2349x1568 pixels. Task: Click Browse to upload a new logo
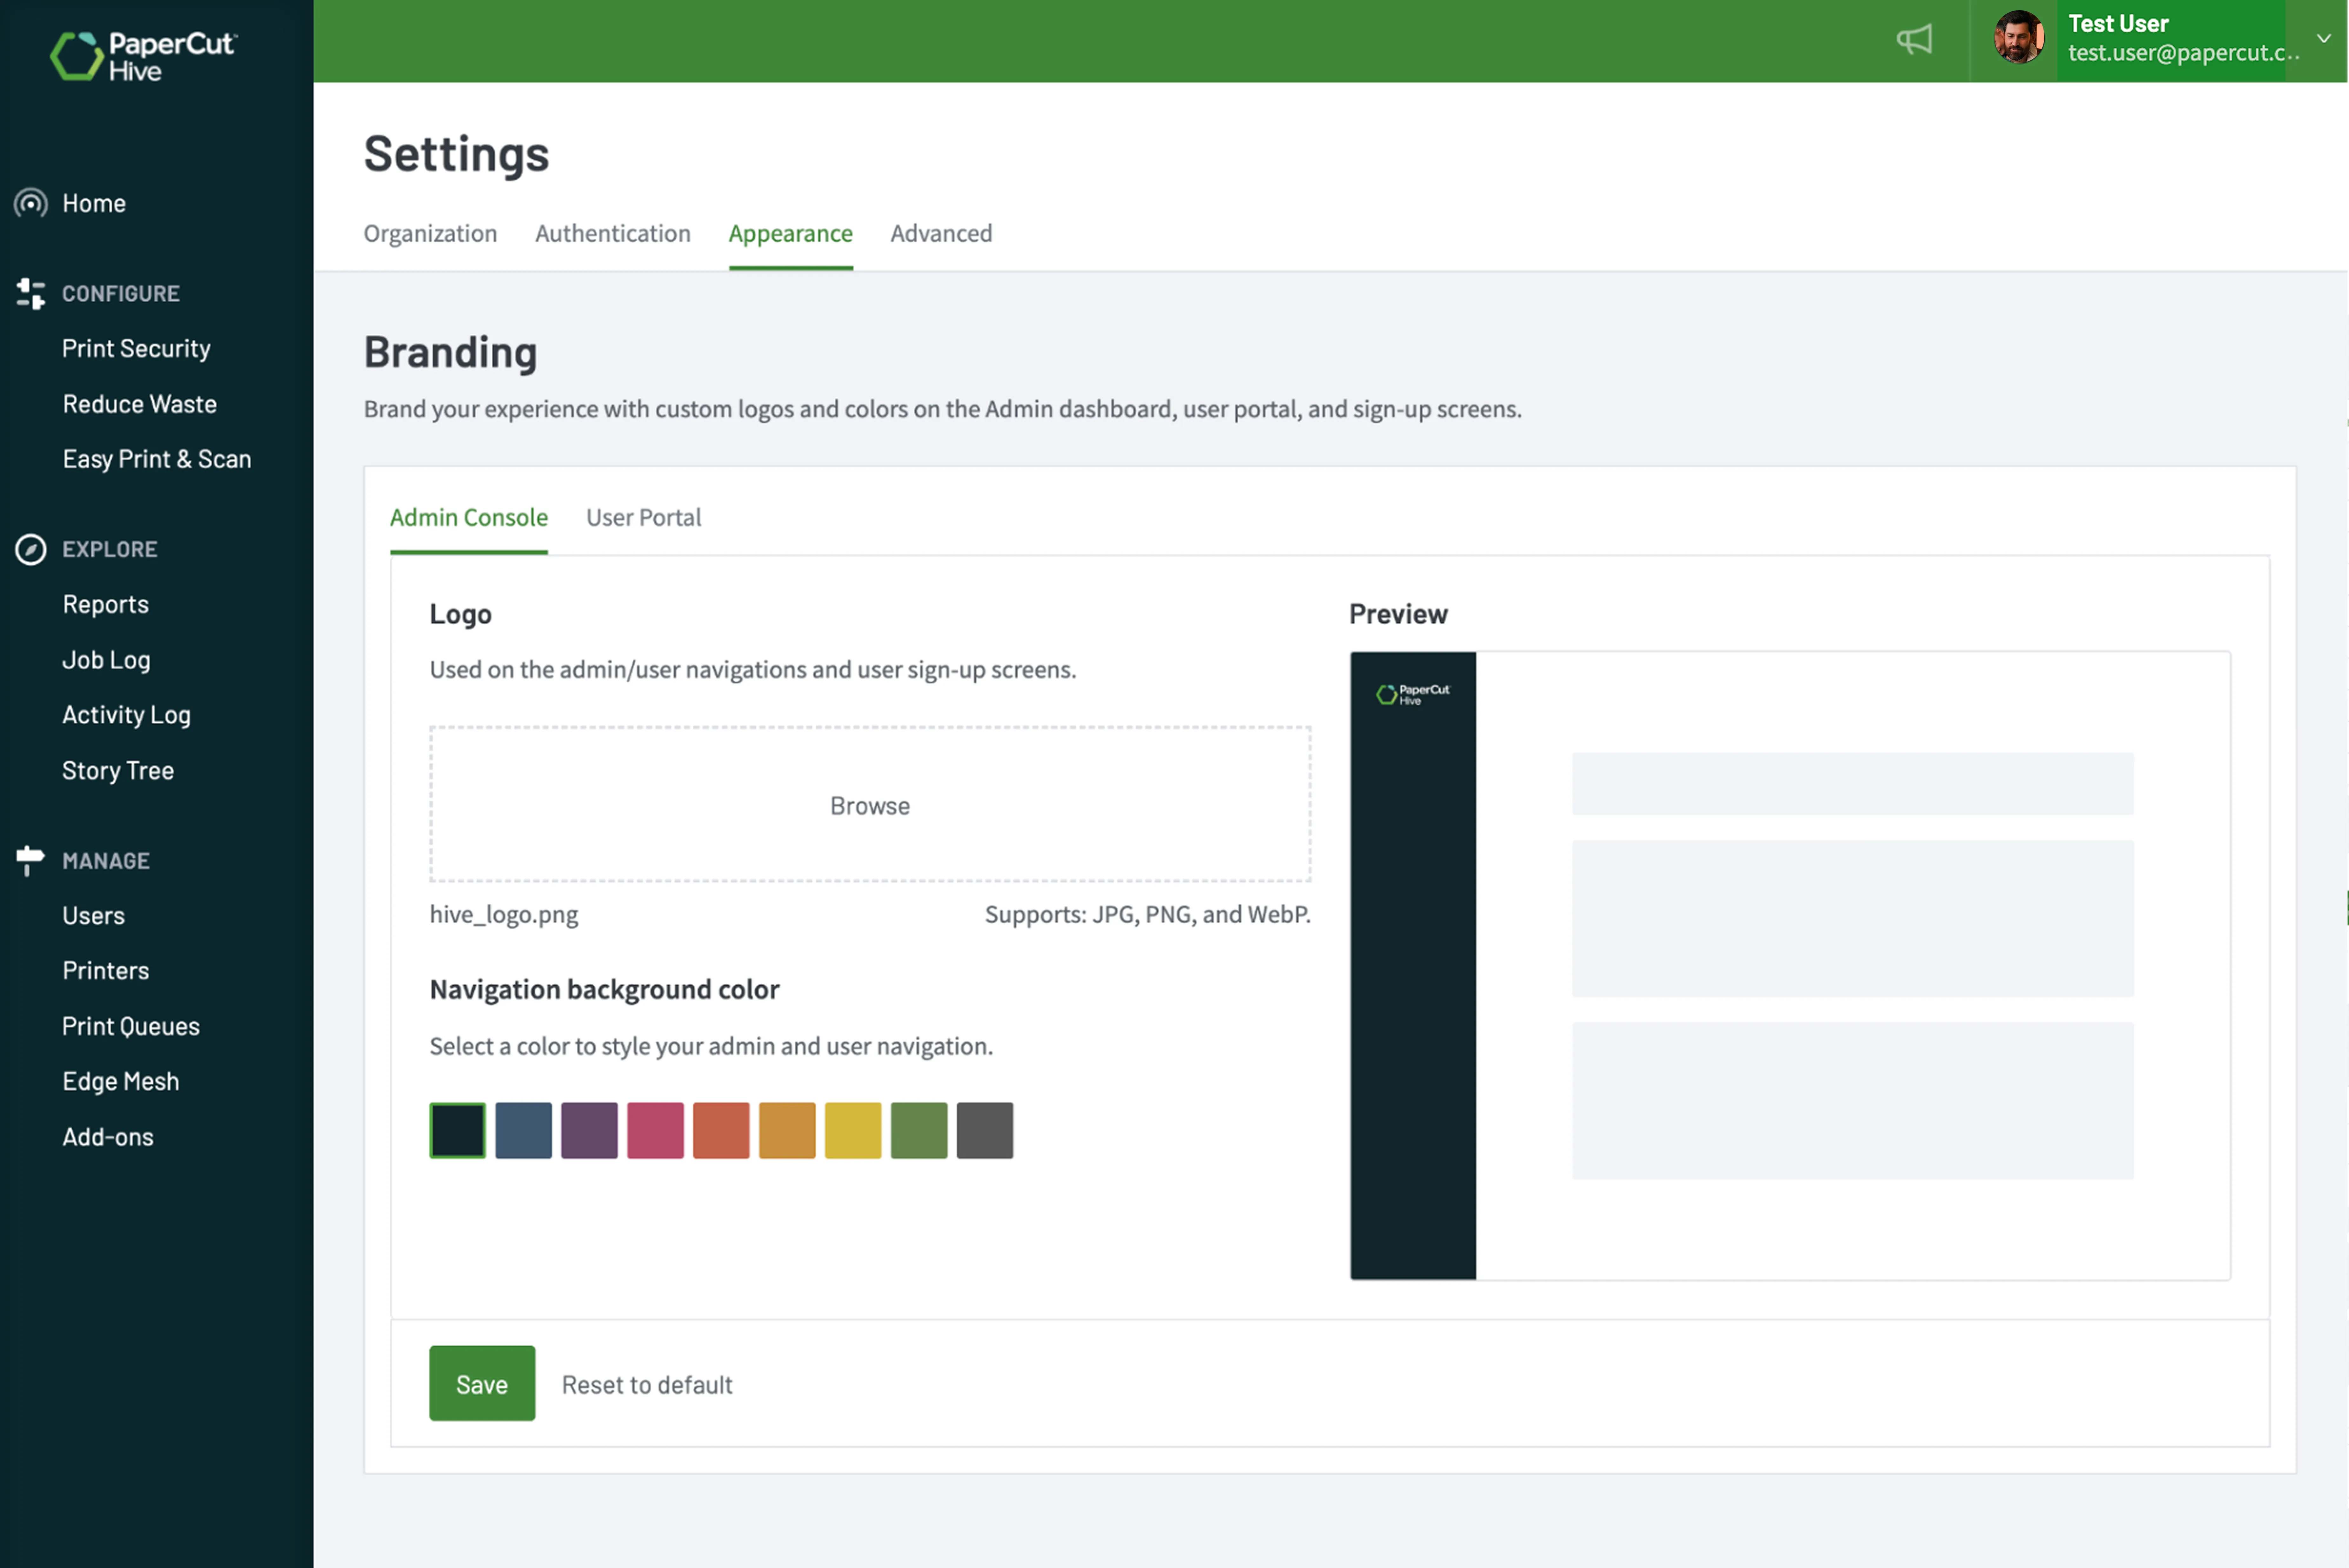[869, 805]
